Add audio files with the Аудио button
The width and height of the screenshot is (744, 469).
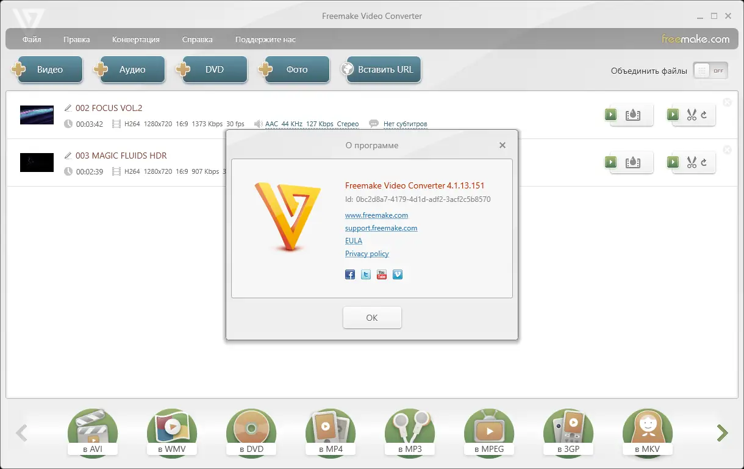click(129, 70)
